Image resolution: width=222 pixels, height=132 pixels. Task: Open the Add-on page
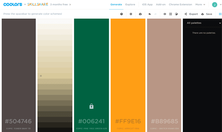tap(161, 4)
